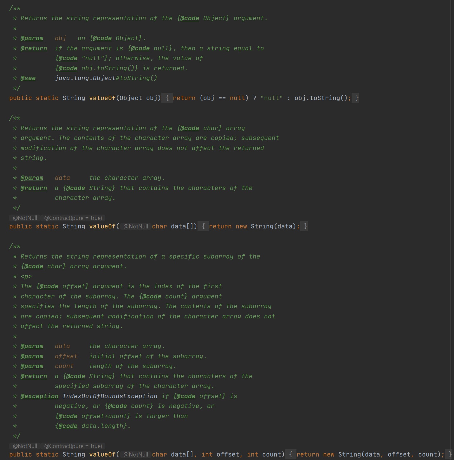454x460 pixels.
Task: Open java.lang.Object#toString() reference in Javadoc
Action: pyautogui.click(x=106, y=78)
